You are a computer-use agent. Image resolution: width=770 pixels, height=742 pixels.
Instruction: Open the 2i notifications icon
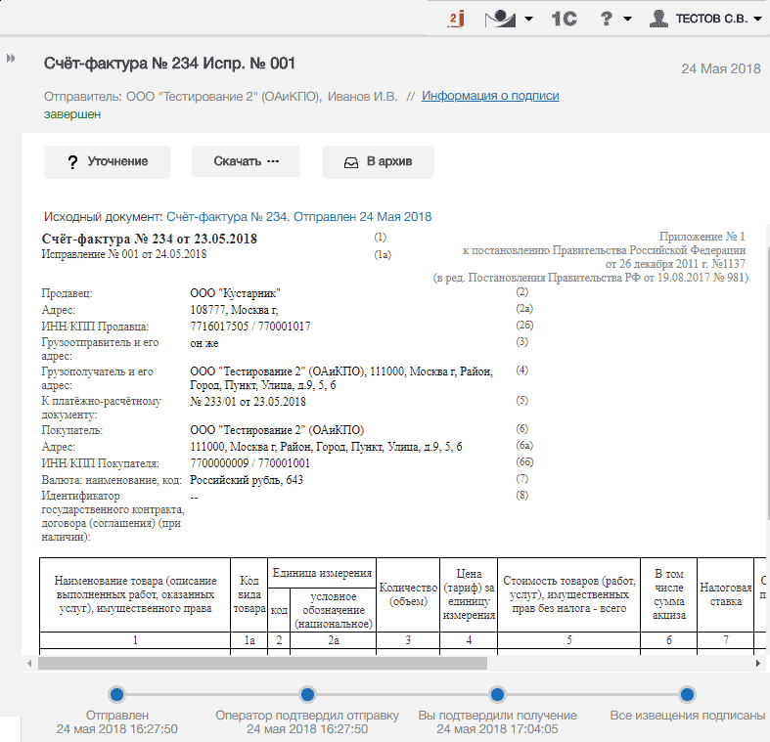pyautogui.click(x=456, y=19)
